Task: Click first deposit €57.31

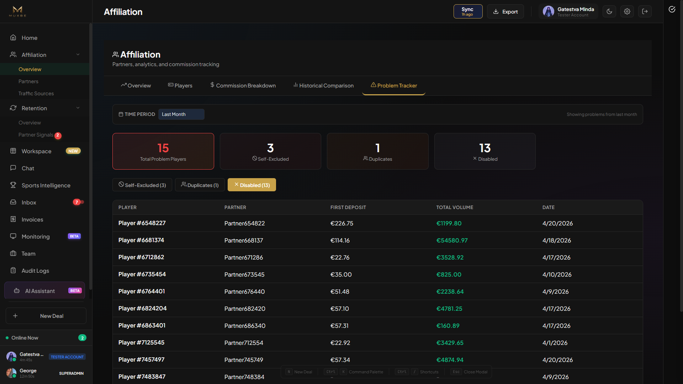Action: tap(339, 326)
